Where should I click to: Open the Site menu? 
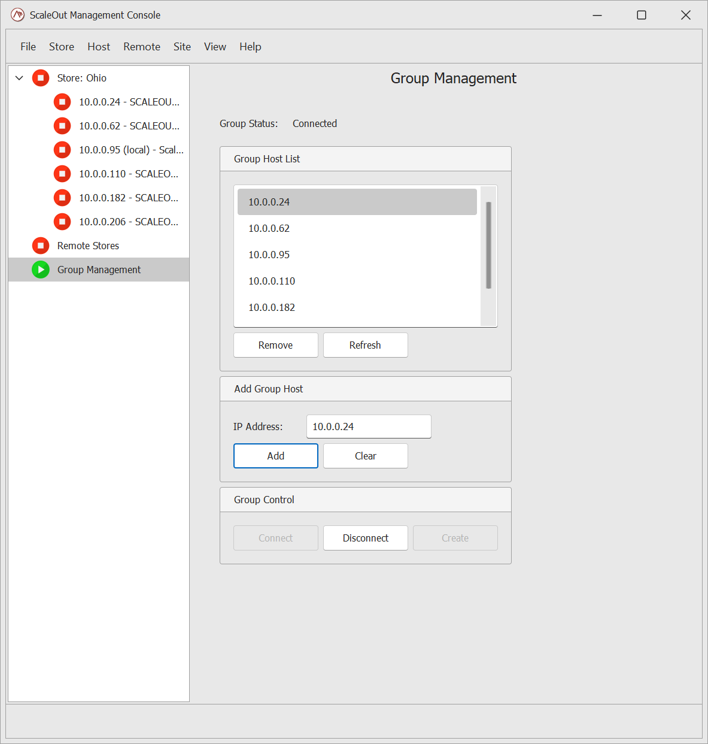(182, 47)
